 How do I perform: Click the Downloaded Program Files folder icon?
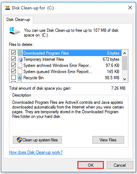point(20,53)
